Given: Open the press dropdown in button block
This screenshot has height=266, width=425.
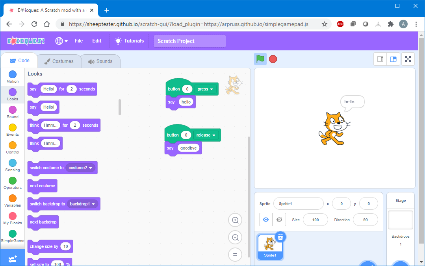Looking at the screenshot, I should [205, 89].
